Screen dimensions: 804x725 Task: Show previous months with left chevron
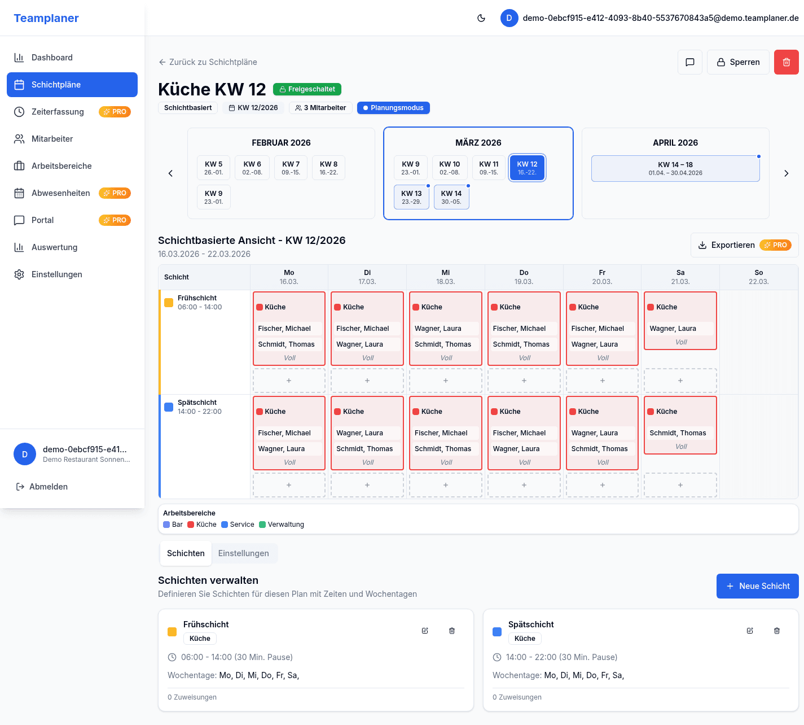pos(170,173)
